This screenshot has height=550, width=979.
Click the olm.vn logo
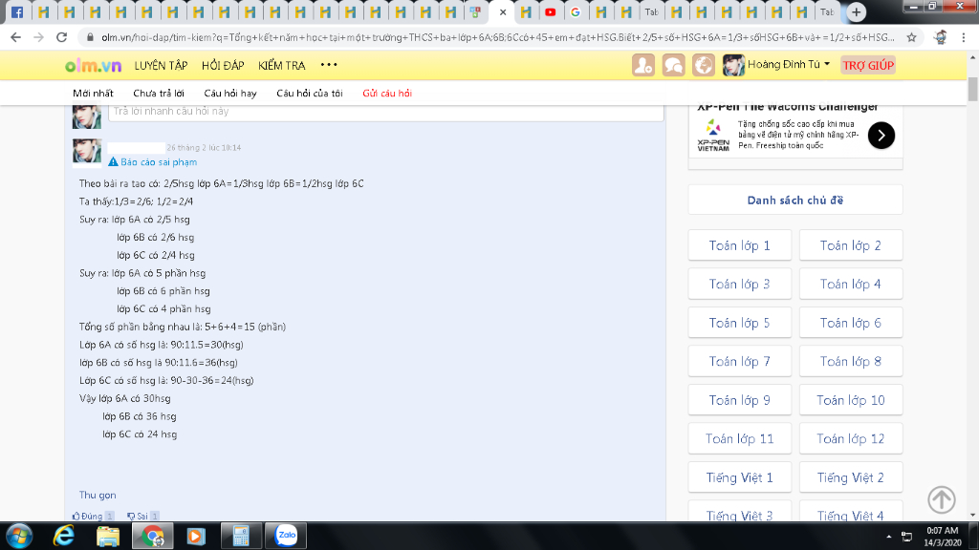click(x=93, y=66)
